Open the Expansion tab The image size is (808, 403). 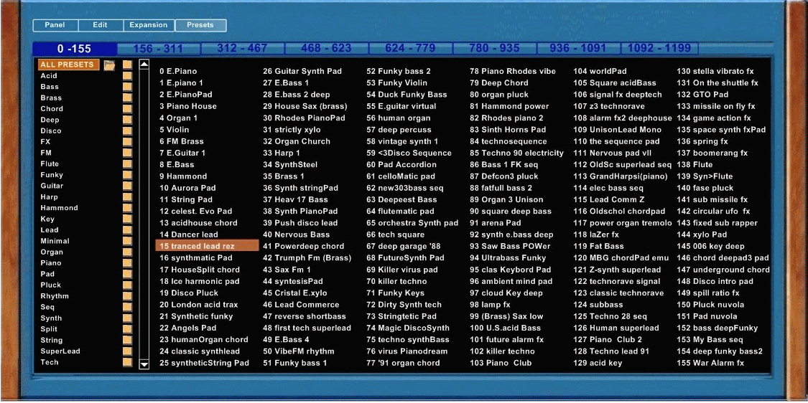[149, 25]
